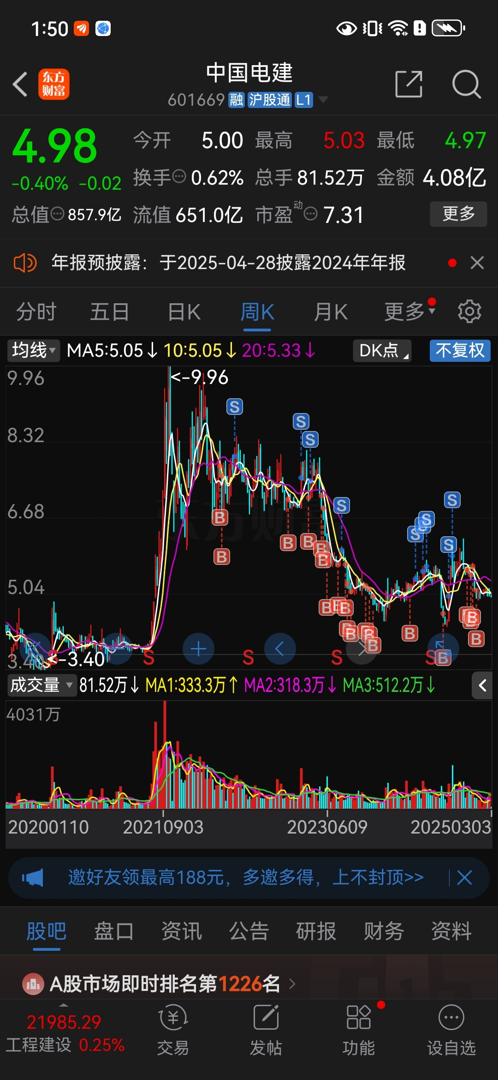Tap the Wi-Fi status bar icon
Screen dimensions: 498x1080
398,28
